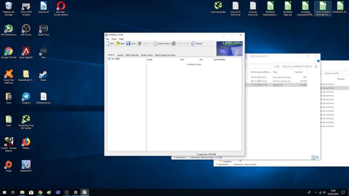Select the OBS Studio desktop icon

tap(26, 29)
